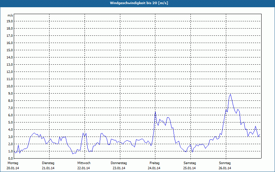The image size is (275, 172).
Task: Click the '6,0' y-axis label
Action: click(10, 115)
